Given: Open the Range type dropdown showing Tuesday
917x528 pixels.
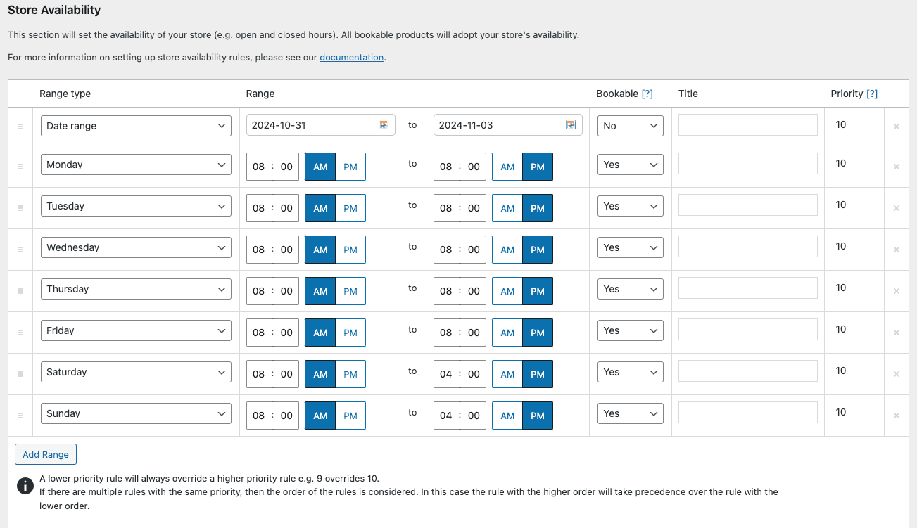Looking at the screenshot, I should pyautogui.click(x=136, y=205).
